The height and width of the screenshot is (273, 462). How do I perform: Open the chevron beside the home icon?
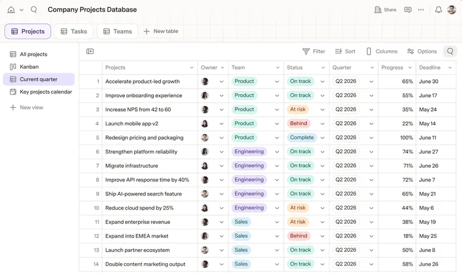pos(22,10)
